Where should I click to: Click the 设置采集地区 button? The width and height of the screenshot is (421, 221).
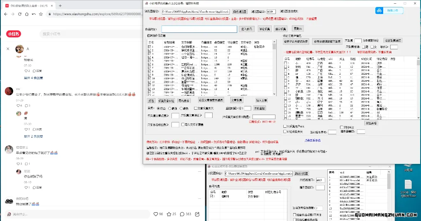pyautogui.click(x=393, y=41)
